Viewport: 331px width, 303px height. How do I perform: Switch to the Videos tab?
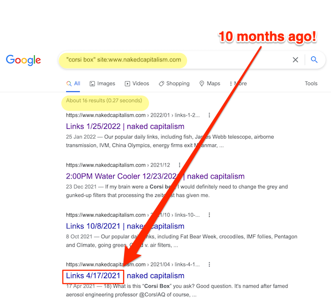pyautogui.click(x=137, y=83)
